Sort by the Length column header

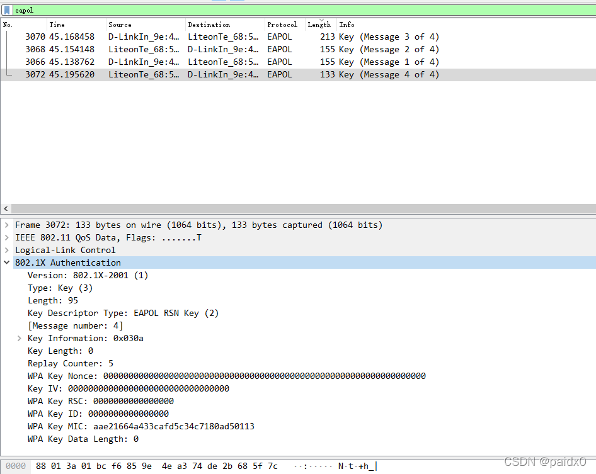[x=321, y=25]
